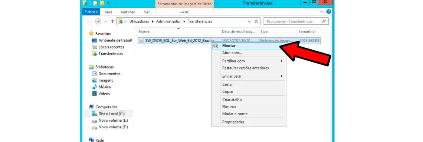
Task: Click the Ferramentas de Imagem de Disco tab header
Action: 184,4
